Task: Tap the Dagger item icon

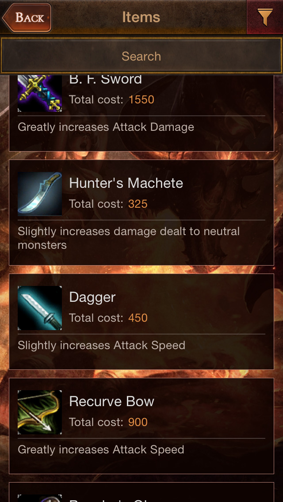Action: pyautogui.click(x=40, y=308)
